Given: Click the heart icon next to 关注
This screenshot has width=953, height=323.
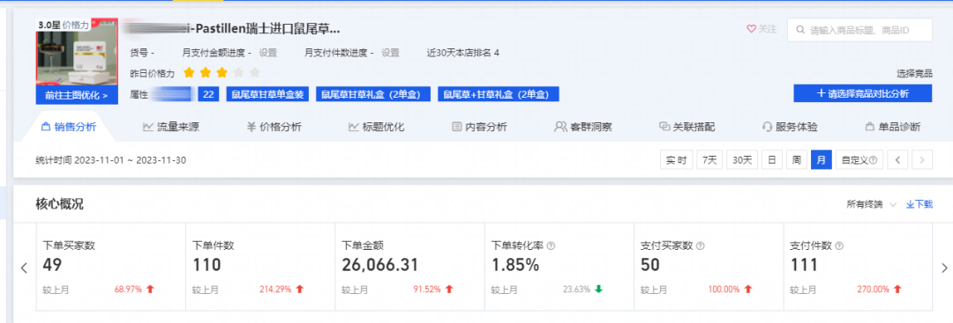Looking at the screenshot, I should point(751,28).
